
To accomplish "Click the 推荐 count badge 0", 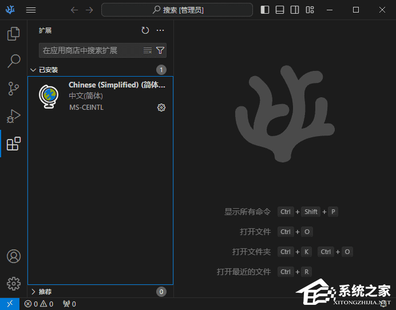I will (x=161, y=292).
